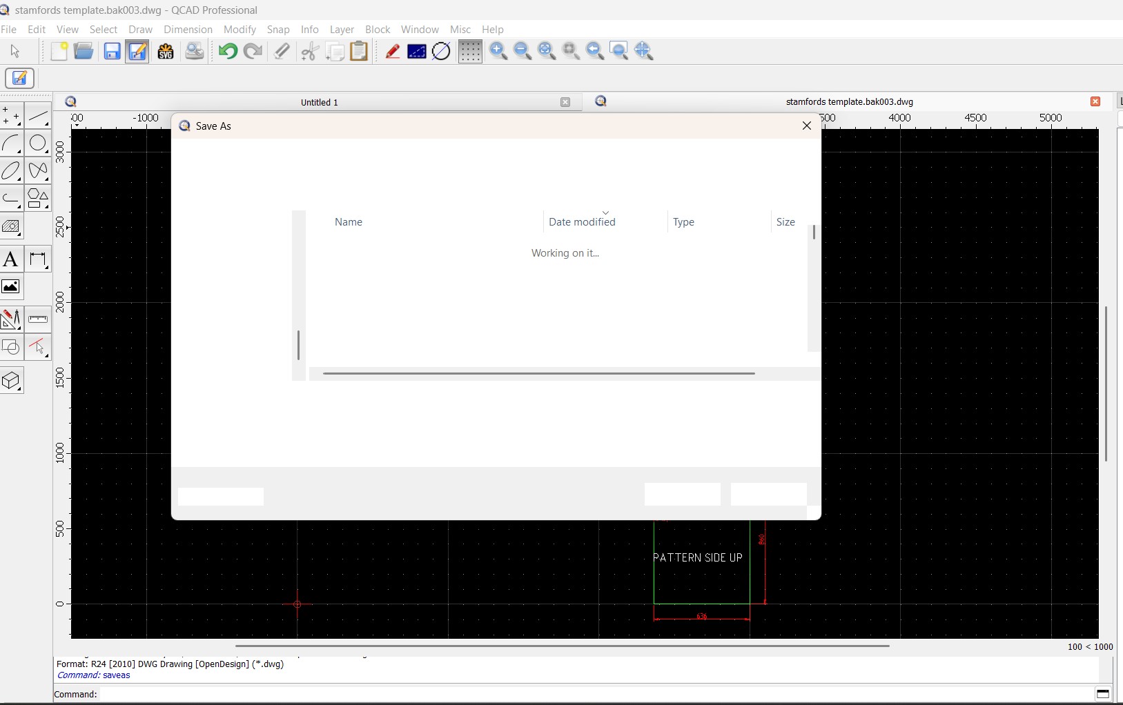Image resolution: width=1123 pixels, height=705 pixels.
Task: Activate the Line drawing tool
Action: [38, 117]
